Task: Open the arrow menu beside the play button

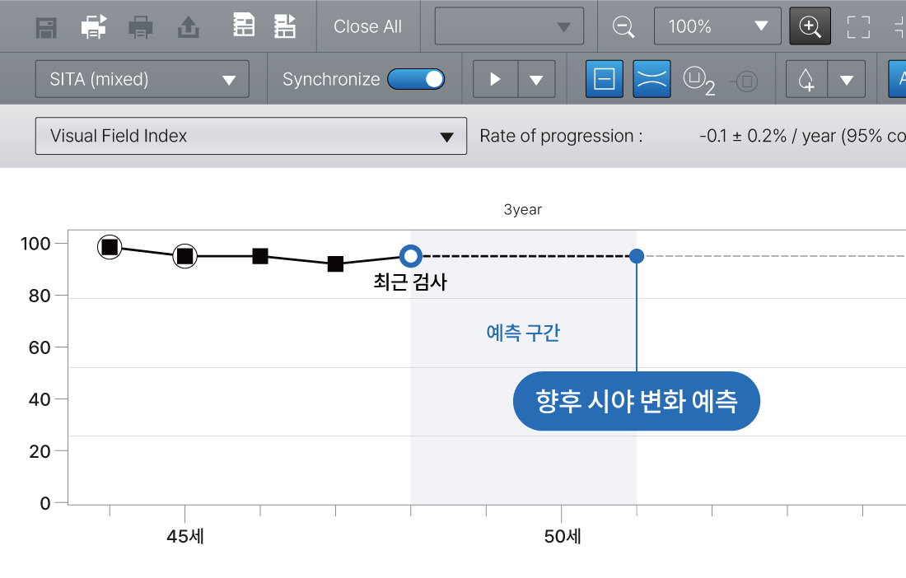Action: pyautogui.click(x=536, y=79)
